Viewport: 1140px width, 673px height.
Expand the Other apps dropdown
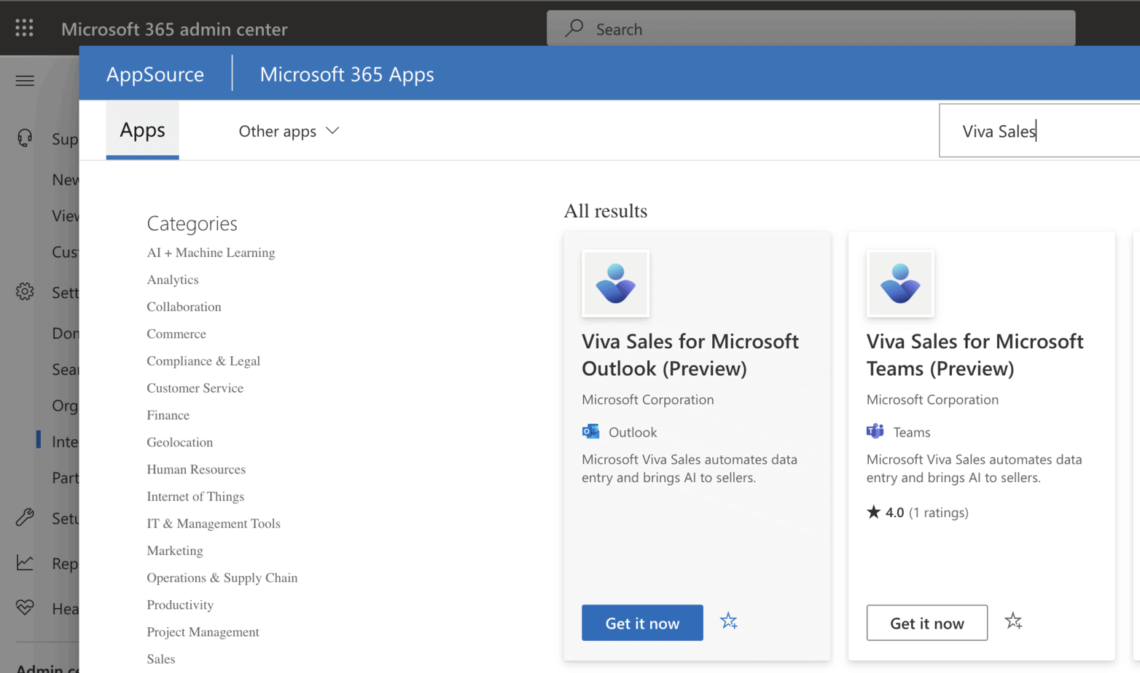click(289, 131)
